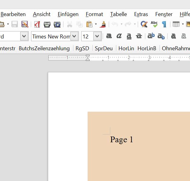This screenshot has width=190, height=181.
Task: Run the ButchsZeilenzaehlung macro button
Action: (44, 48)
